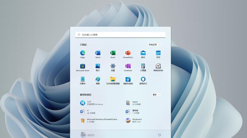Open the Calculator (计算器) app
The height and width of the screenshot is (138, 247).
point(143,67)
